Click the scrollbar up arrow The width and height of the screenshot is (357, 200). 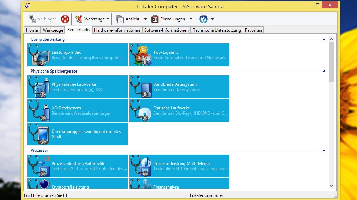(331, 39)
